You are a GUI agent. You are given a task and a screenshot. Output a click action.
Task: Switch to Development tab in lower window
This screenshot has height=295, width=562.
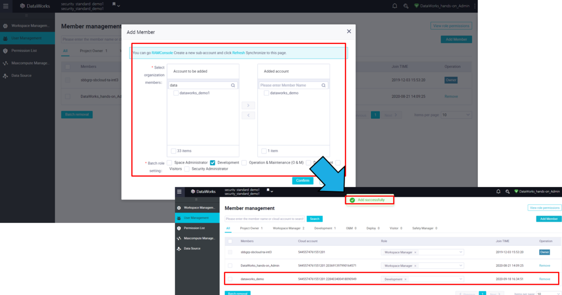pos(325,229)
